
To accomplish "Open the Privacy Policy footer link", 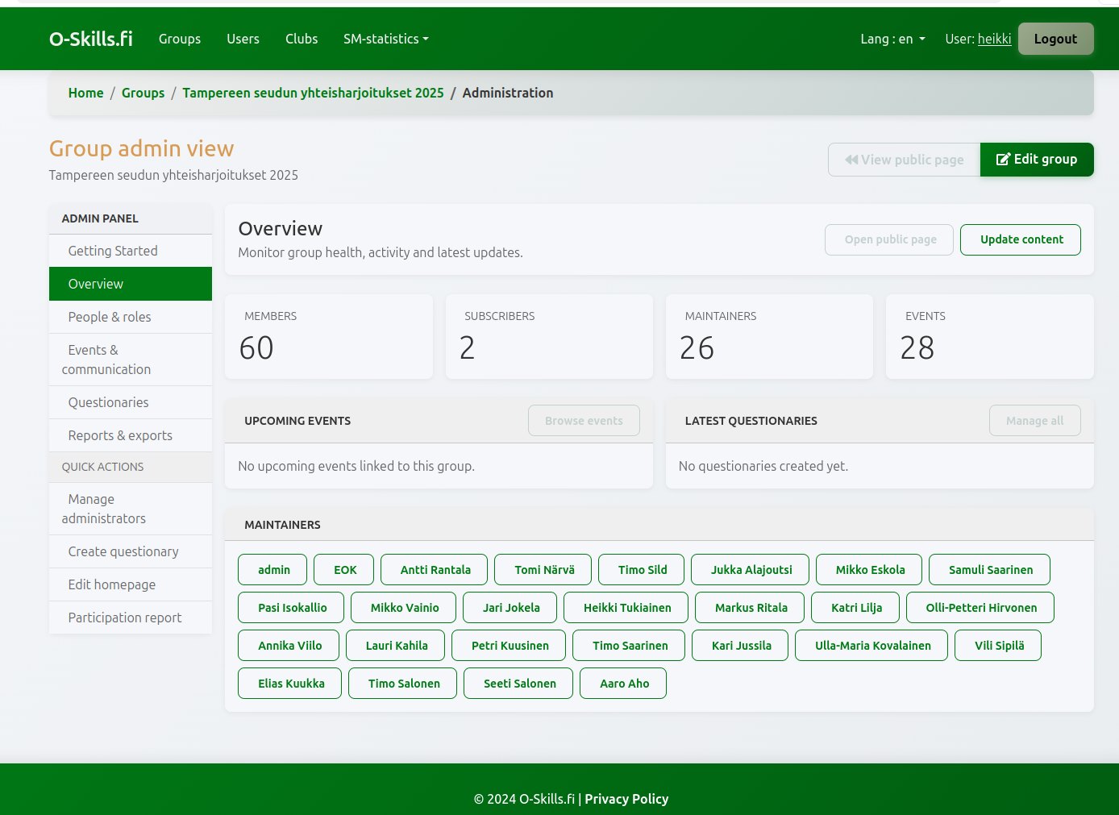I will coord(626,799).
